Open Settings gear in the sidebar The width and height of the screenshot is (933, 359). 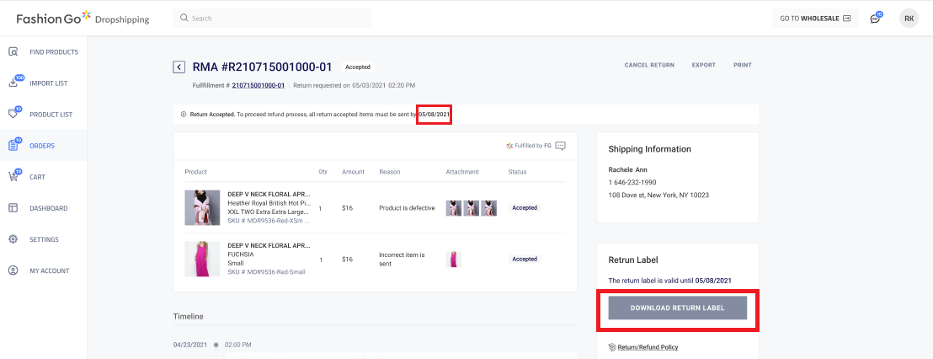tap(13, 239)
